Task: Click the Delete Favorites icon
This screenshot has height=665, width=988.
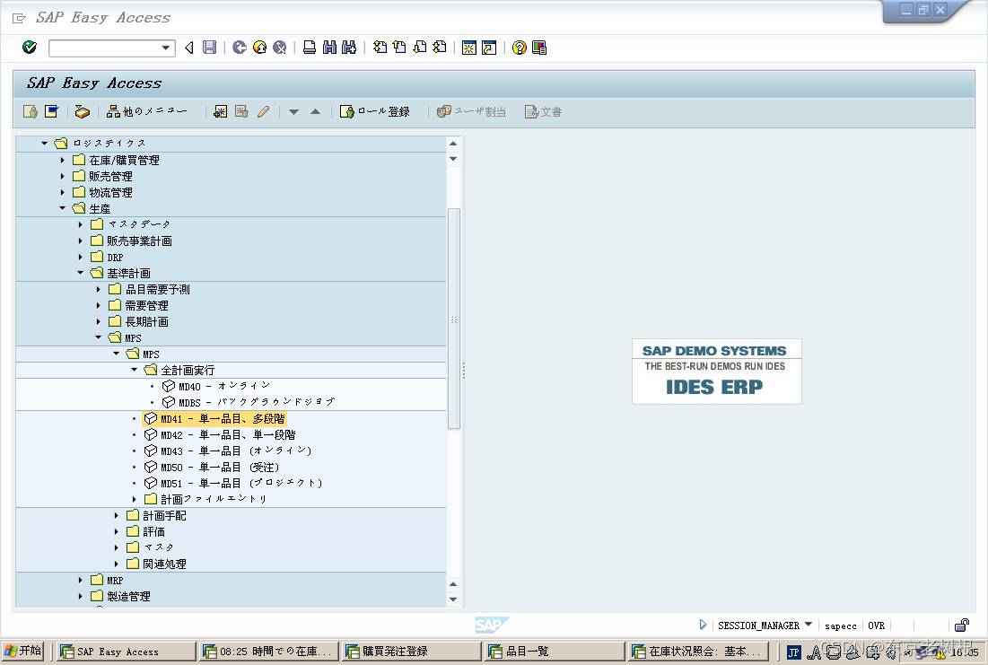Action: [241, 111]
